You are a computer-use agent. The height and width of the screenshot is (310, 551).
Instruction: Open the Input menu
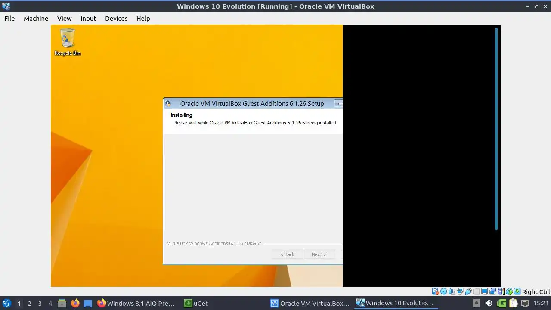click(88, 19)
